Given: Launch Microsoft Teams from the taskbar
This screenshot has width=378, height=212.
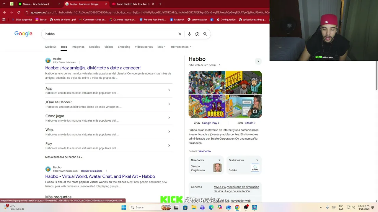Looking at the screenshot, I should (202, 207).
